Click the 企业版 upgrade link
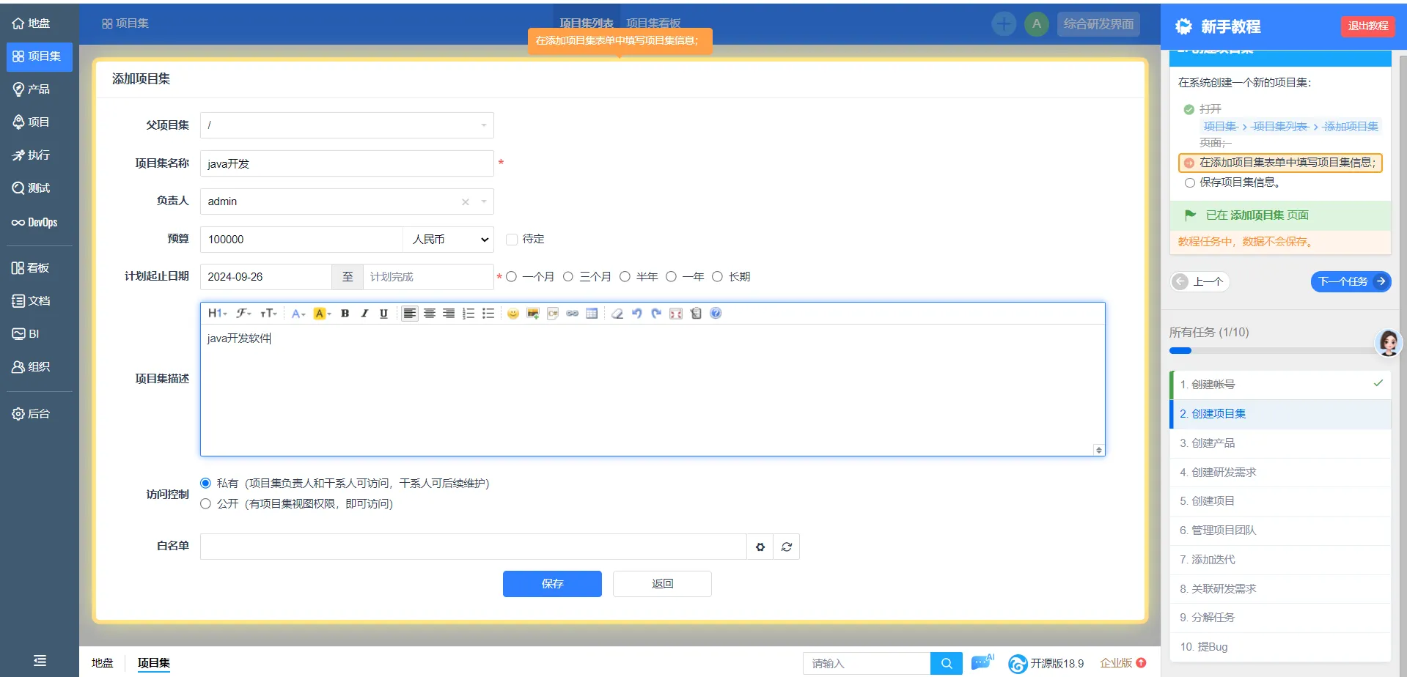This screenshot has width=1407, height=677. coord(1123,663)
